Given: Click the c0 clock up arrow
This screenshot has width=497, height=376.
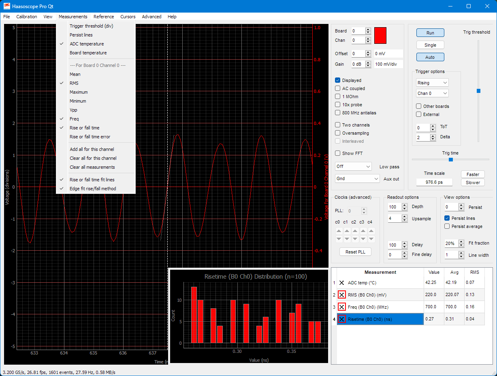Looking at the screenshot, I should (339, 231).
